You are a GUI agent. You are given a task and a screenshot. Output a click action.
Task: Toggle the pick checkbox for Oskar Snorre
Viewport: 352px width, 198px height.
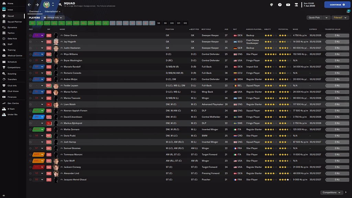tap(31, 35)
